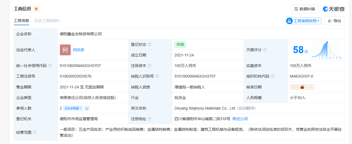Click the 批发业 industry value
Image resolution: width=352 pixels, height=144 pixels.
coord(180,98)
